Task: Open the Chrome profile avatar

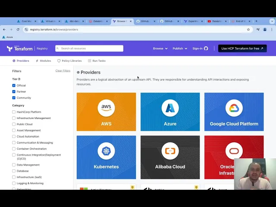Action: click(x=265, y=30)
